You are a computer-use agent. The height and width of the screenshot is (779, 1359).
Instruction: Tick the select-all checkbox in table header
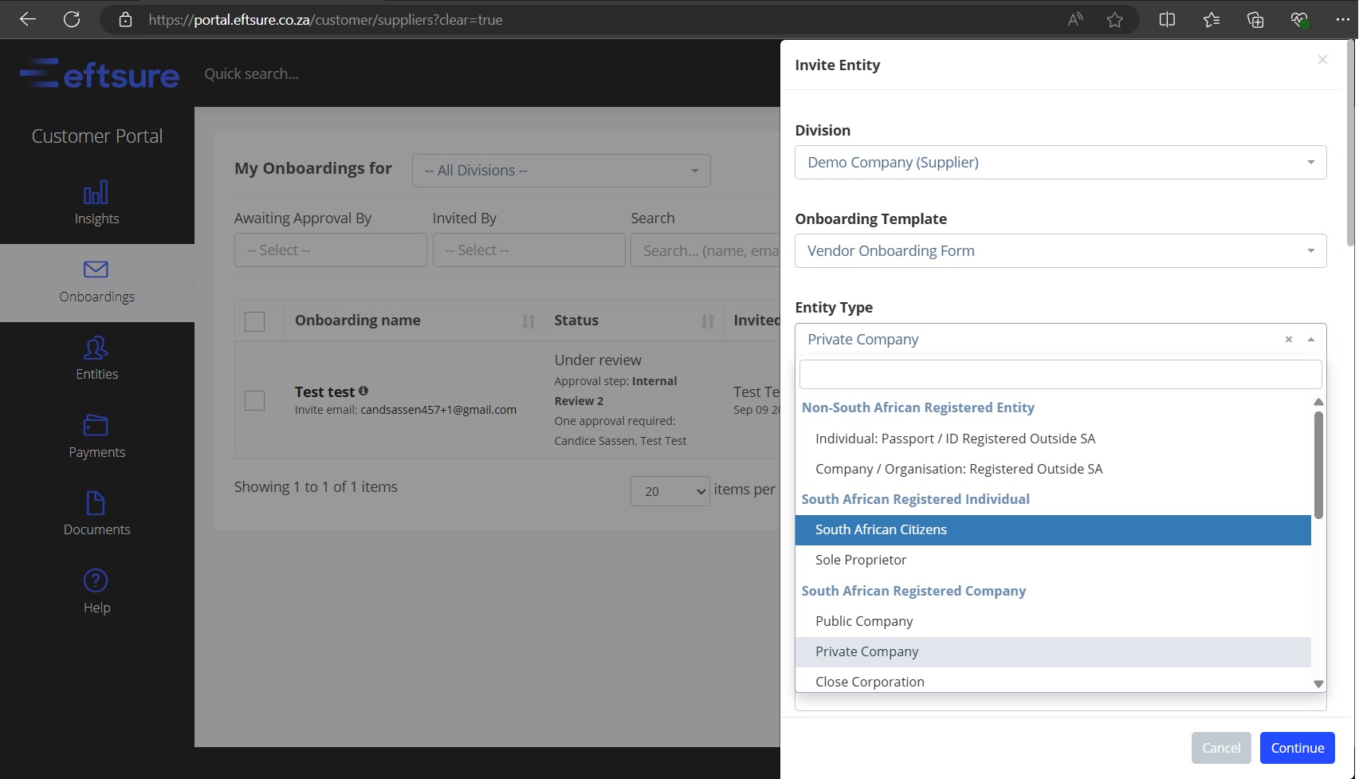254,321
